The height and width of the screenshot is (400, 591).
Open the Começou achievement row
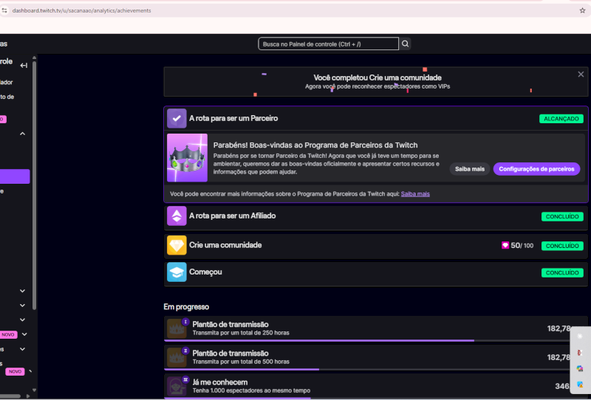(x=376, y=272)
